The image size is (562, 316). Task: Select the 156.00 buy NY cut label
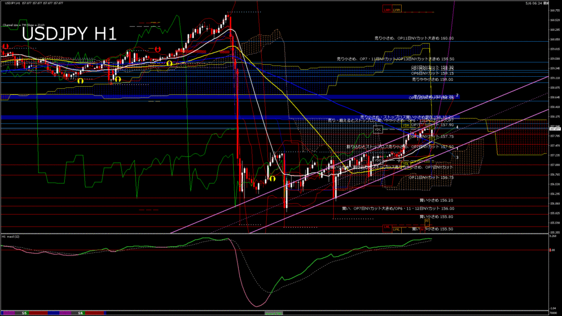398,208
